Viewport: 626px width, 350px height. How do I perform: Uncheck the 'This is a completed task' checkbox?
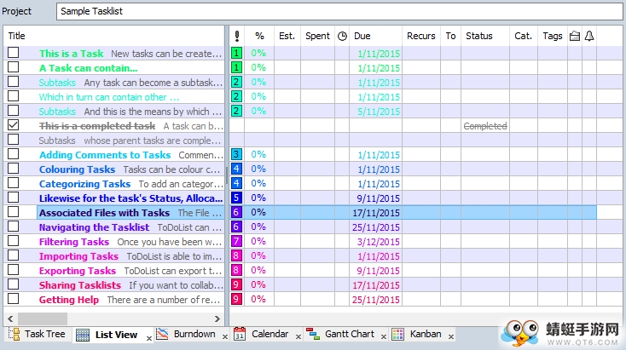point(13,125)
